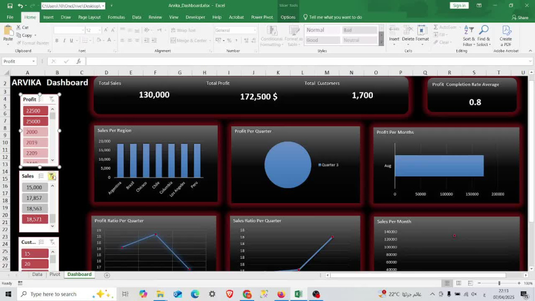Screen dimensions: 535x301
Task: Open the Power Pivot tab
Action: tap(262, 17)
